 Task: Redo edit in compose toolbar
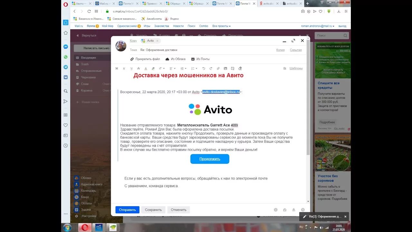211,68
